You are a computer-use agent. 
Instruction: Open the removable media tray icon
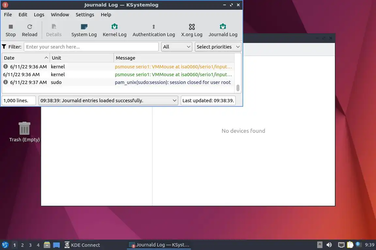[x=320, y=245]
